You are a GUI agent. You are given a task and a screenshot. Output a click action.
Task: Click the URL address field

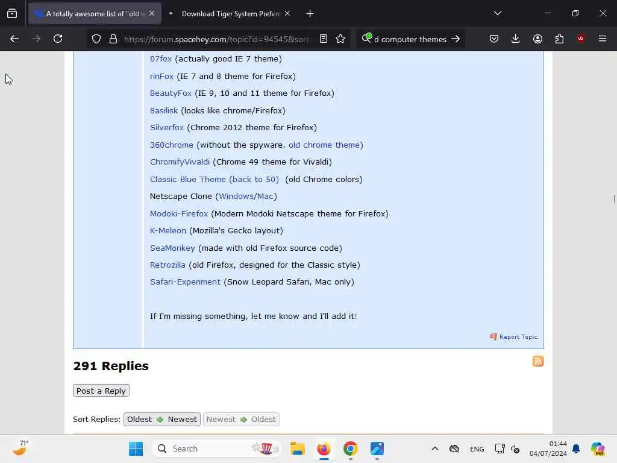coord(216,39)
